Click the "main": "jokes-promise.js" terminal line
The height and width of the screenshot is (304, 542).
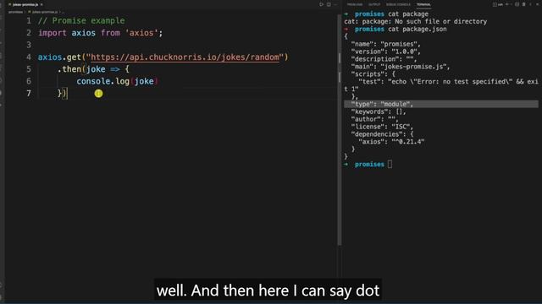401,67
